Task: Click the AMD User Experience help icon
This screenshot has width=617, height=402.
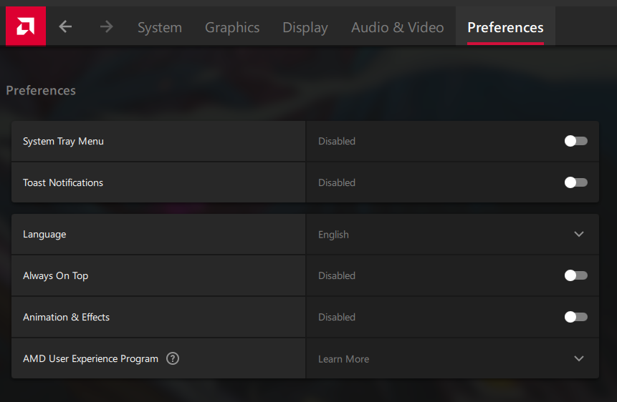Action: click(173, 358)
